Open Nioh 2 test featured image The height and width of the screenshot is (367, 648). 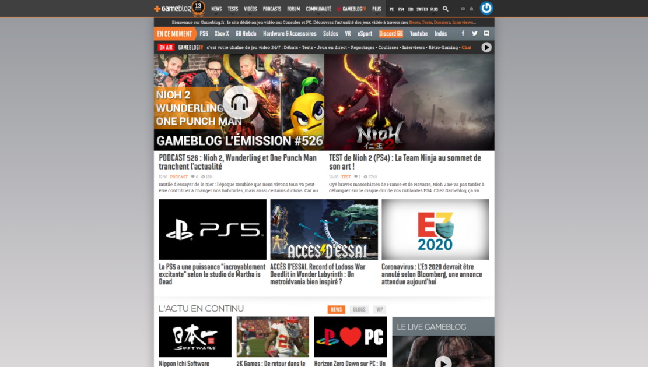[x=409, y=103]
